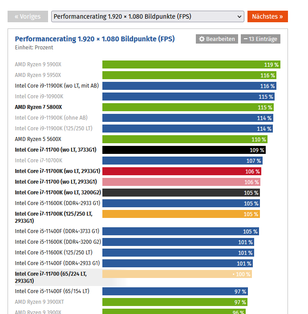This screenshot has height=314, width=308.
Task: Click Intel Core i5-11600K (125/250 LT)
Action: [x=54, y=253]
